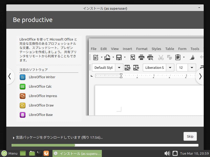Image resolution: width=210 pixels, height=157 pixels.
Task: Click the New document icon in the Writer preview
Action: (96, 57)
